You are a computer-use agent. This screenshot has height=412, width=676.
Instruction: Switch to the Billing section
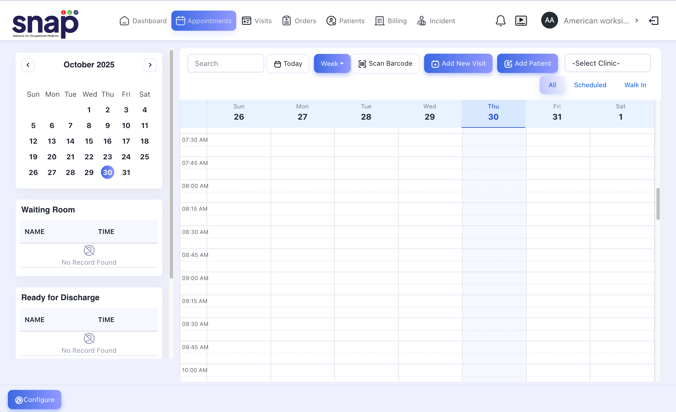coord(391,21)
